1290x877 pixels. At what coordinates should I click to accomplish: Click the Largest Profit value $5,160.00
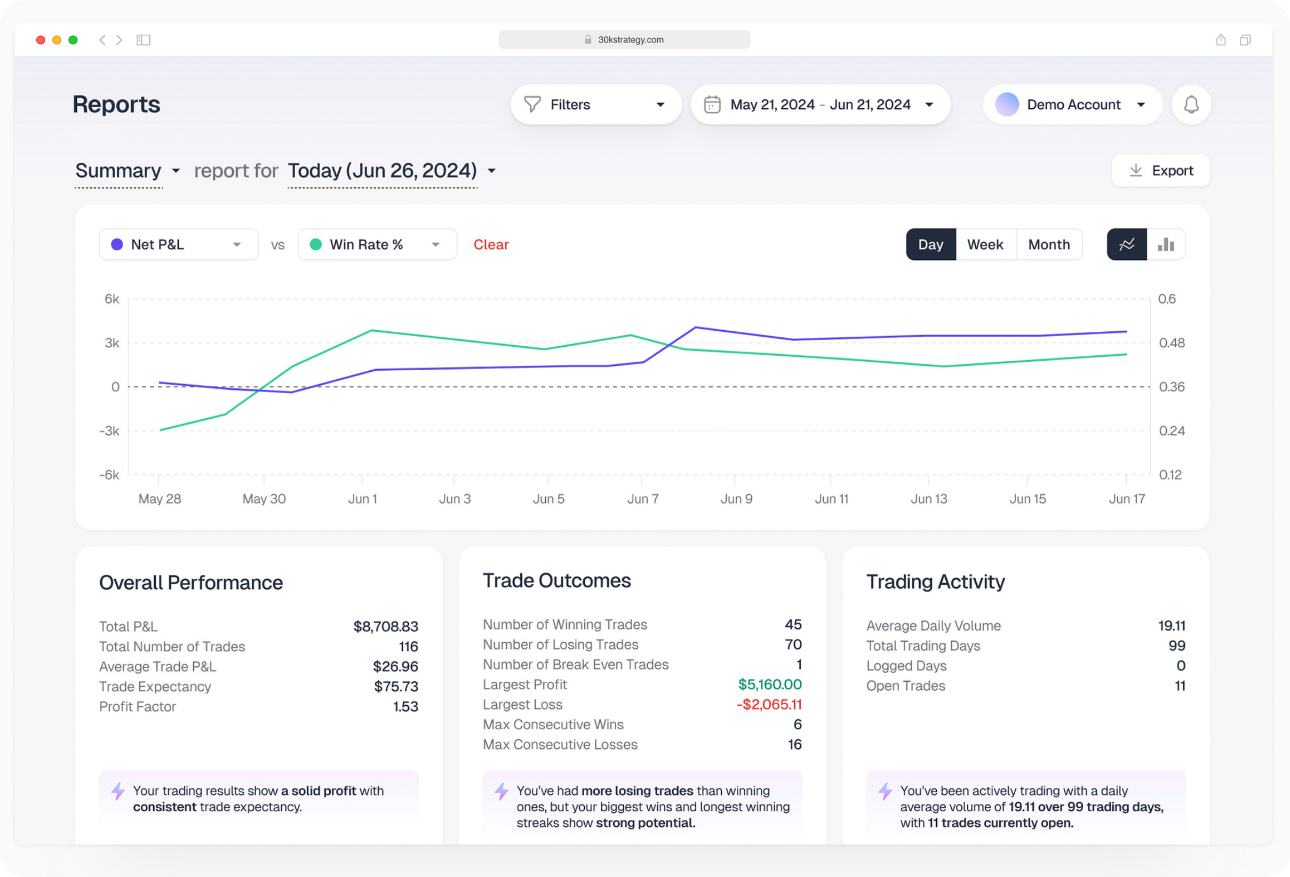coord(770,684)
